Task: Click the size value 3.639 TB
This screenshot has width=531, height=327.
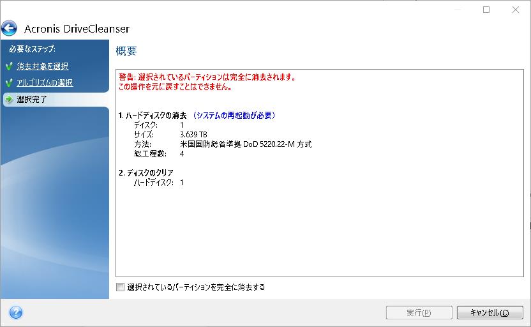Action: [193, 135]
